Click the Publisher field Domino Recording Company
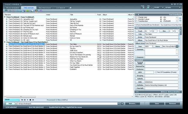Screen dimensions: 188x114 click(162, 85)
